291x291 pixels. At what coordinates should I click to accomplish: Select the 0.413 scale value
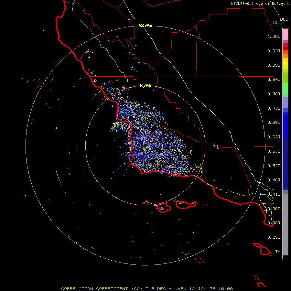(x=274, y=194)
